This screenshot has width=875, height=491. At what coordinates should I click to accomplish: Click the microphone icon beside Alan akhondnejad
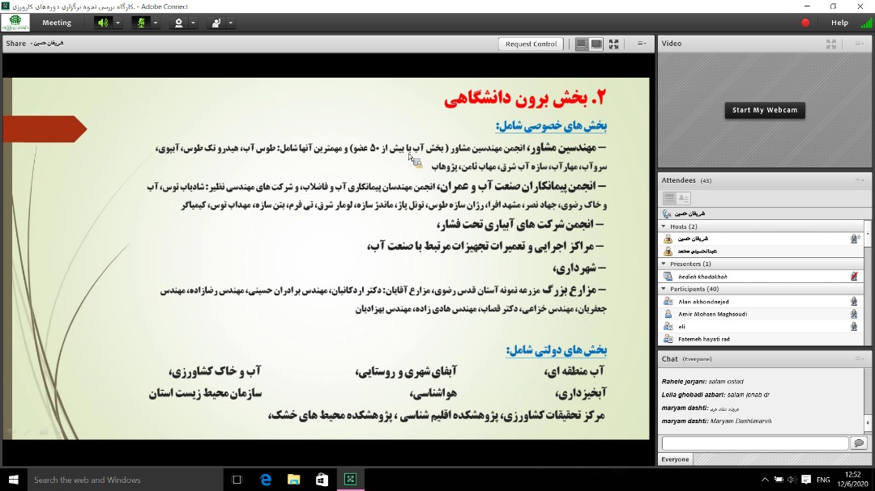[x=854, y=302]
